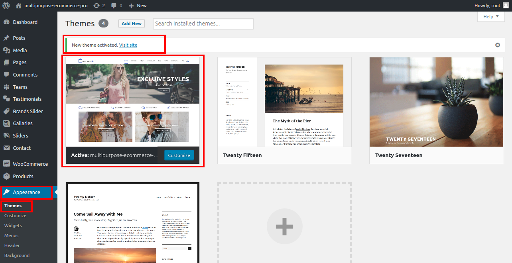Screen dimensions: 512x263
Task: Click the Twenty Seventeen theme name
Action: click(x=399, y=155)
